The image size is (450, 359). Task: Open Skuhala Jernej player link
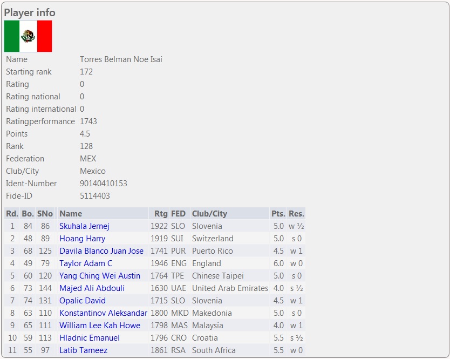[84, 226]
